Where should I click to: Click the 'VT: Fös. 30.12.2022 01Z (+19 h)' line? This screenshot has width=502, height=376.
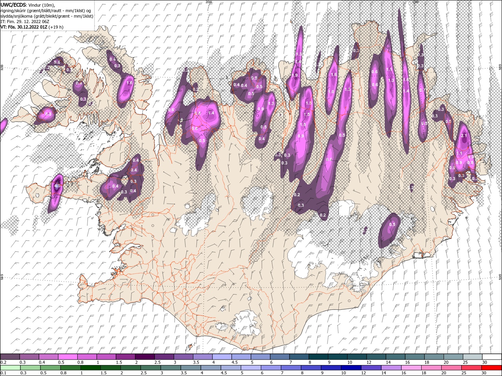pyautogui.click(x=32, y=27)
